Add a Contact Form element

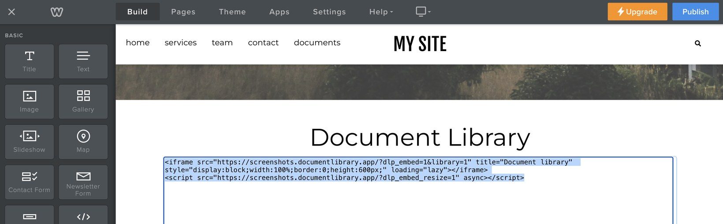tap(30, 182)
